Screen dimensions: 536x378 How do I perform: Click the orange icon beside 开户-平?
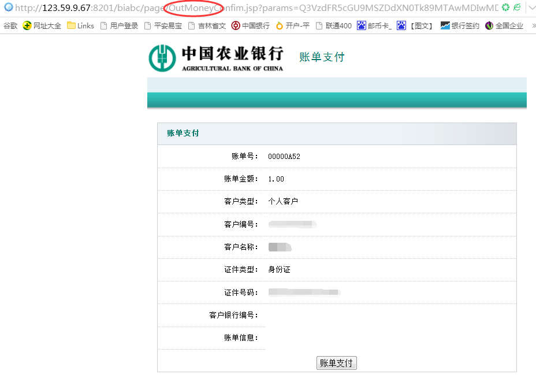[x=280, y=25]
